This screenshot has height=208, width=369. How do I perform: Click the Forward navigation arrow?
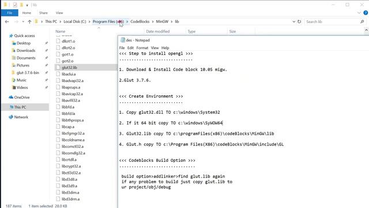click(x=16, y=22)
